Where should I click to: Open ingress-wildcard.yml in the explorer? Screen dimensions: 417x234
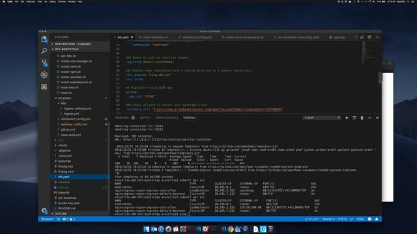click(78, 109)
